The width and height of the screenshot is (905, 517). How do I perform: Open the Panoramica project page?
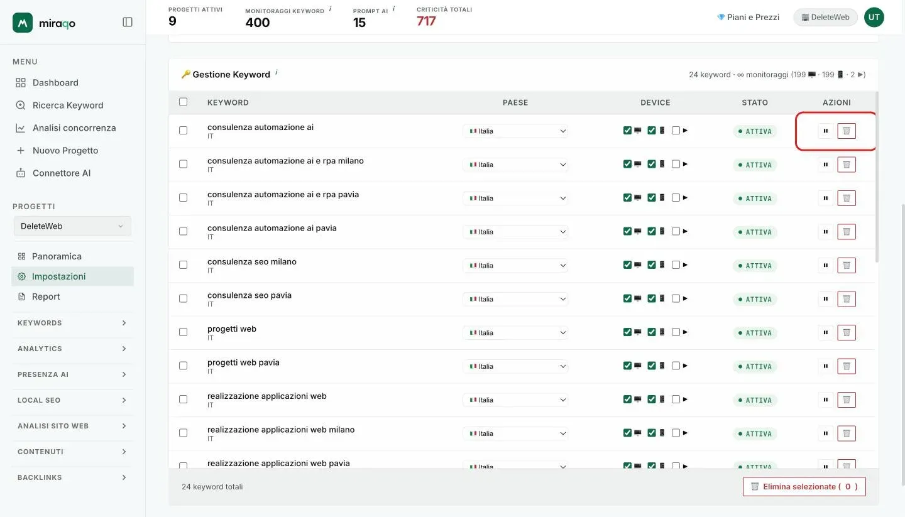72,256
